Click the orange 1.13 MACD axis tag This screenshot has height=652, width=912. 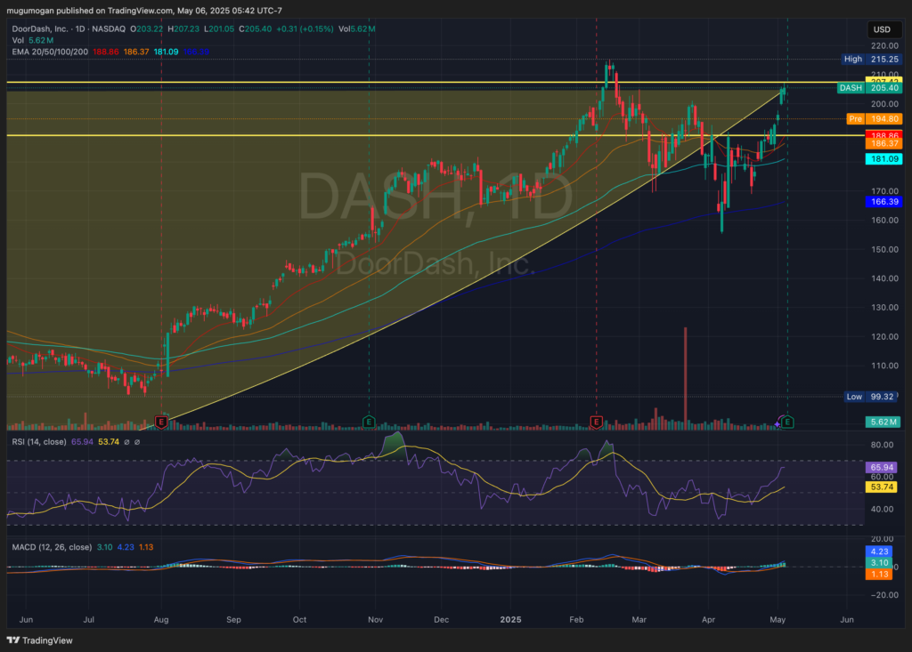[879, 574]
